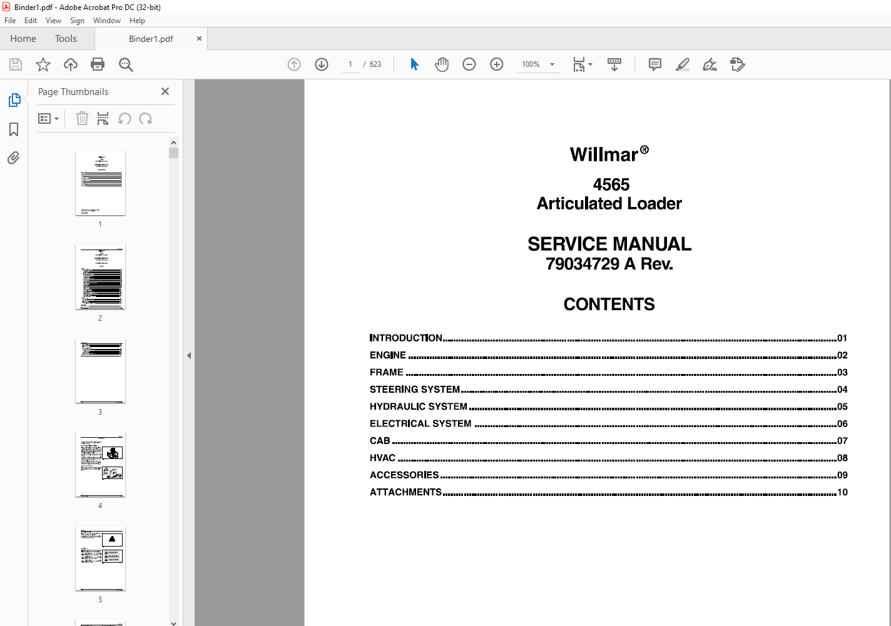Open thumbnail options dropdown menu
The width and height of the screenshot is (891, 626).
pyautogui.click(x=49, y=118)
